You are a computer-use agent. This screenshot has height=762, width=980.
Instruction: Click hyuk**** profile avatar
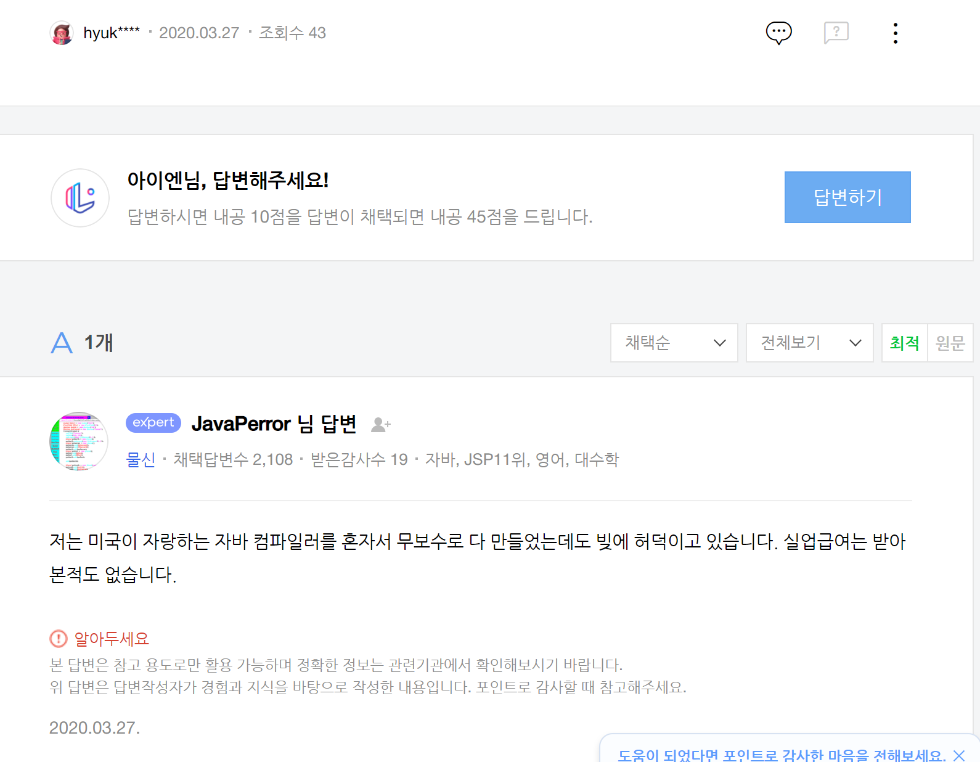tap(62, 33)
